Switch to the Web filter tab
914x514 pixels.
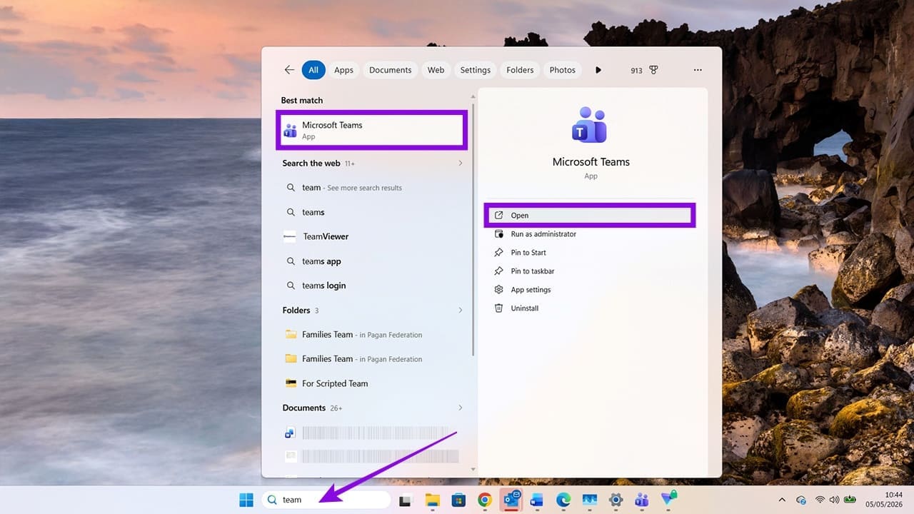click(x=436, y=70)
